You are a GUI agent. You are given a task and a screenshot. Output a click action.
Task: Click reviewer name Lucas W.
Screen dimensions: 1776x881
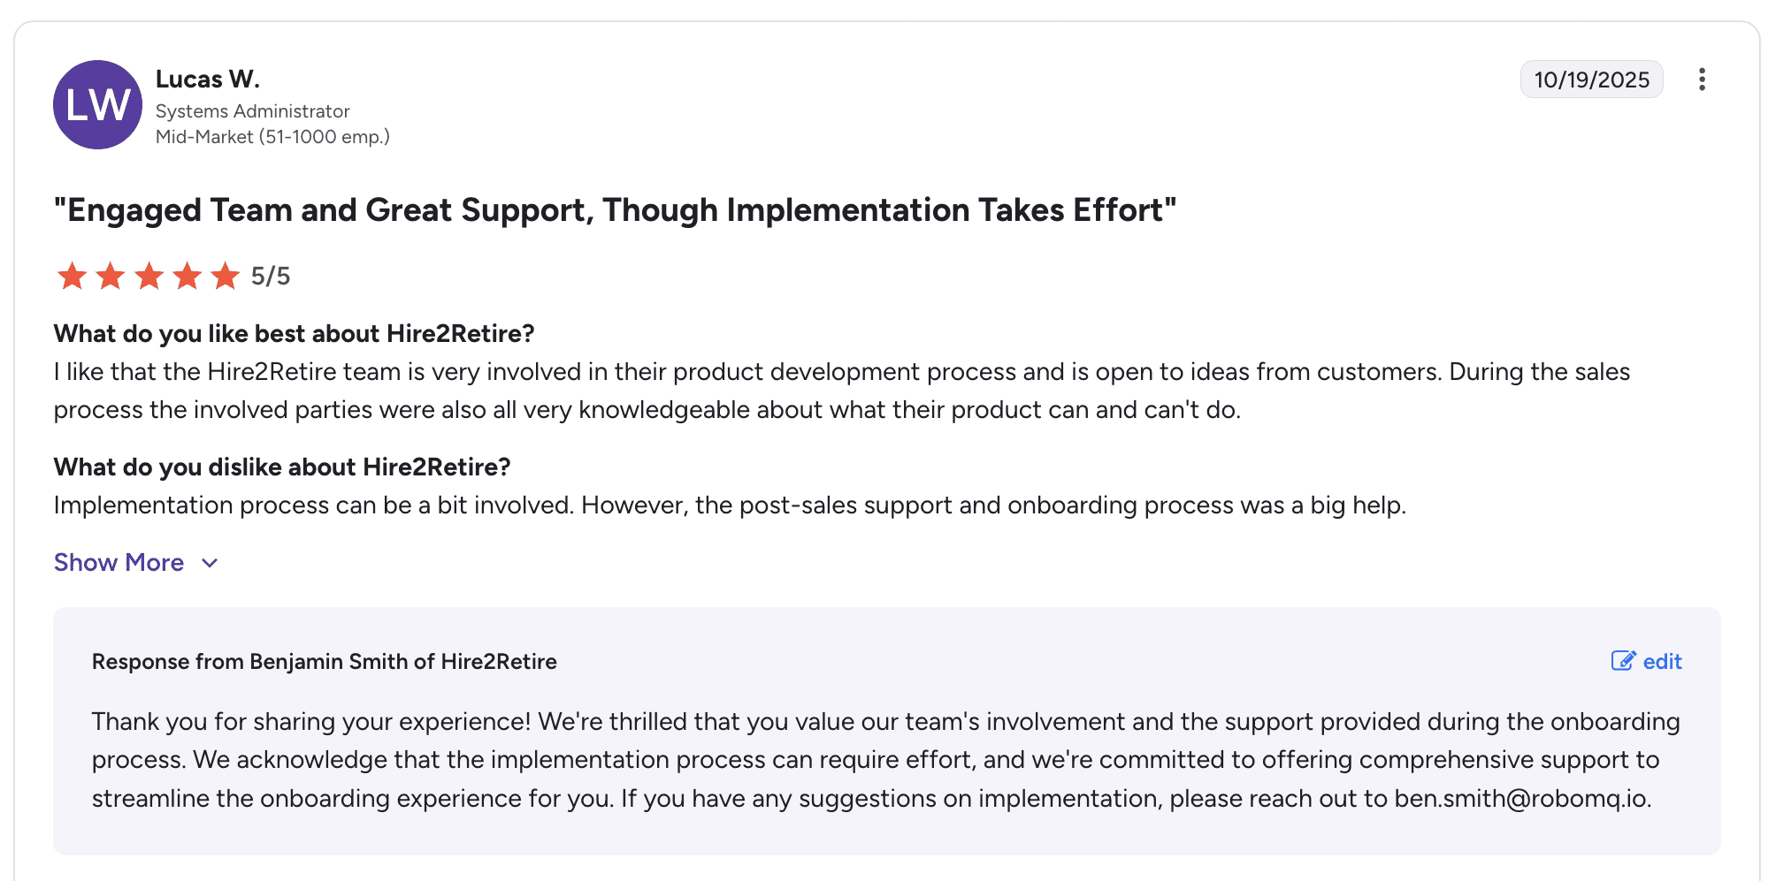click(x=208, y=80)
